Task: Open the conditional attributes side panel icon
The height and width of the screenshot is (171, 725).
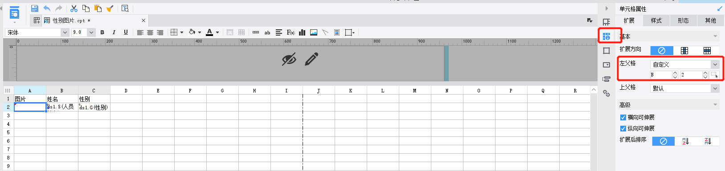Action: coord(606,79)
